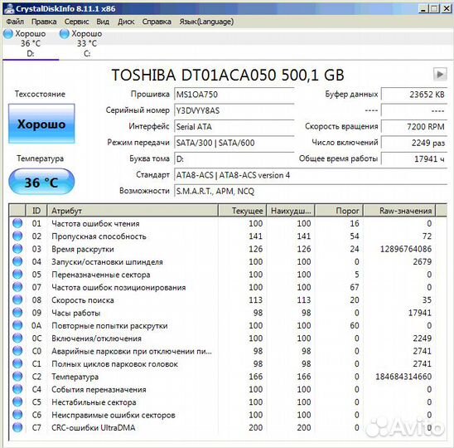Click the Прошивка field MS1OA750

[234, 95]
